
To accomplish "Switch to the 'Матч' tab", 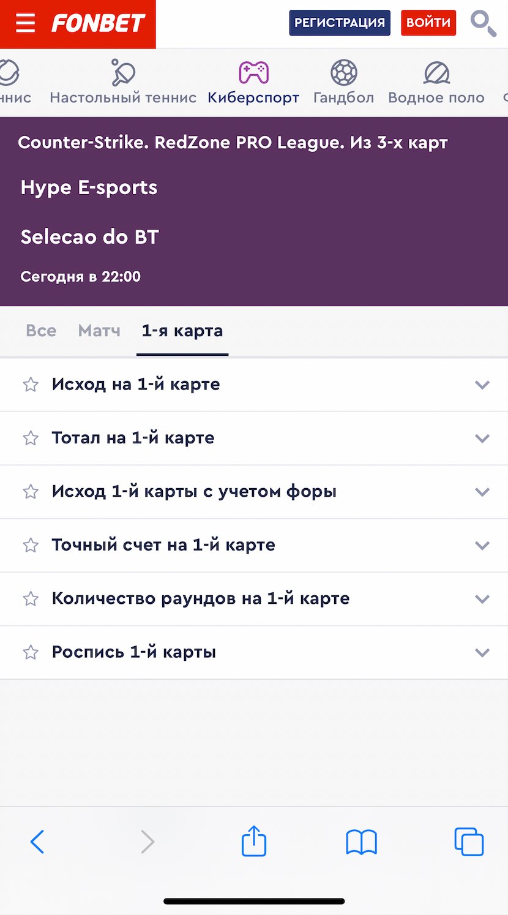I will point(99,331).
